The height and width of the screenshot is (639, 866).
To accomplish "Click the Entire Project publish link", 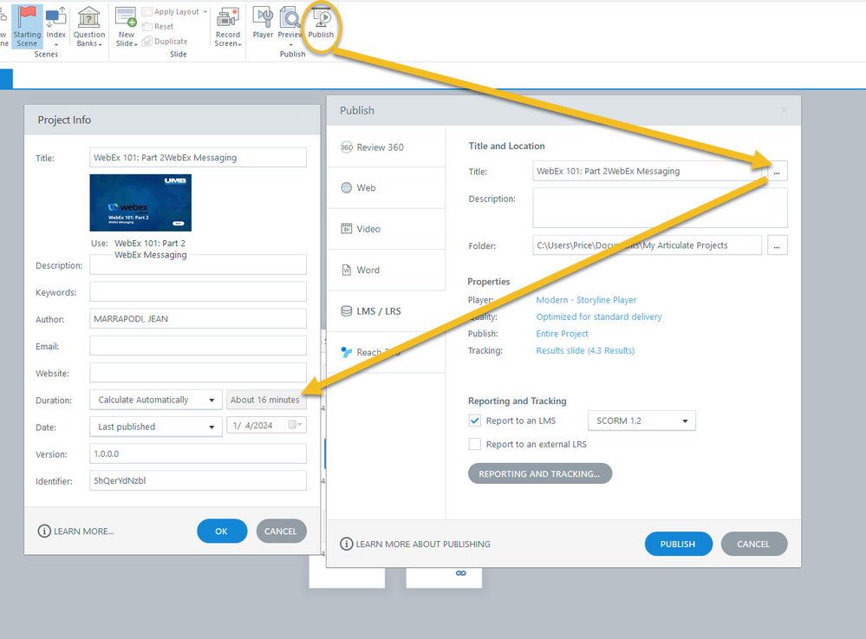I will pyautogui.click(x=562, y=334).
